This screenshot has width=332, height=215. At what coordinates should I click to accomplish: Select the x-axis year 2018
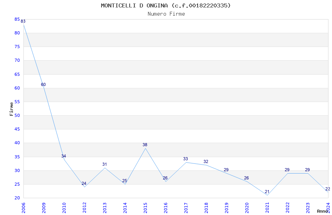(x=206, y=208)
